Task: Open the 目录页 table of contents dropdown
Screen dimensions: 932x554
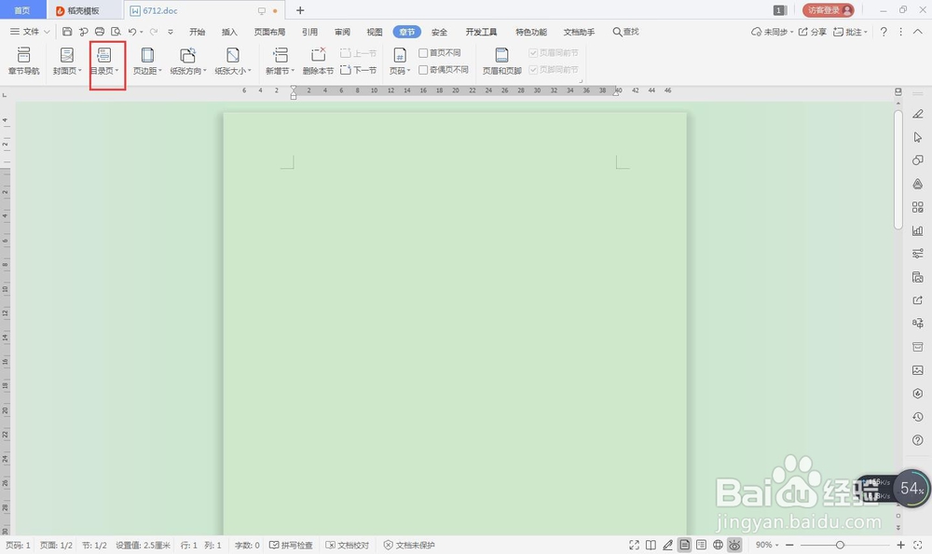Action: point(105,62)
